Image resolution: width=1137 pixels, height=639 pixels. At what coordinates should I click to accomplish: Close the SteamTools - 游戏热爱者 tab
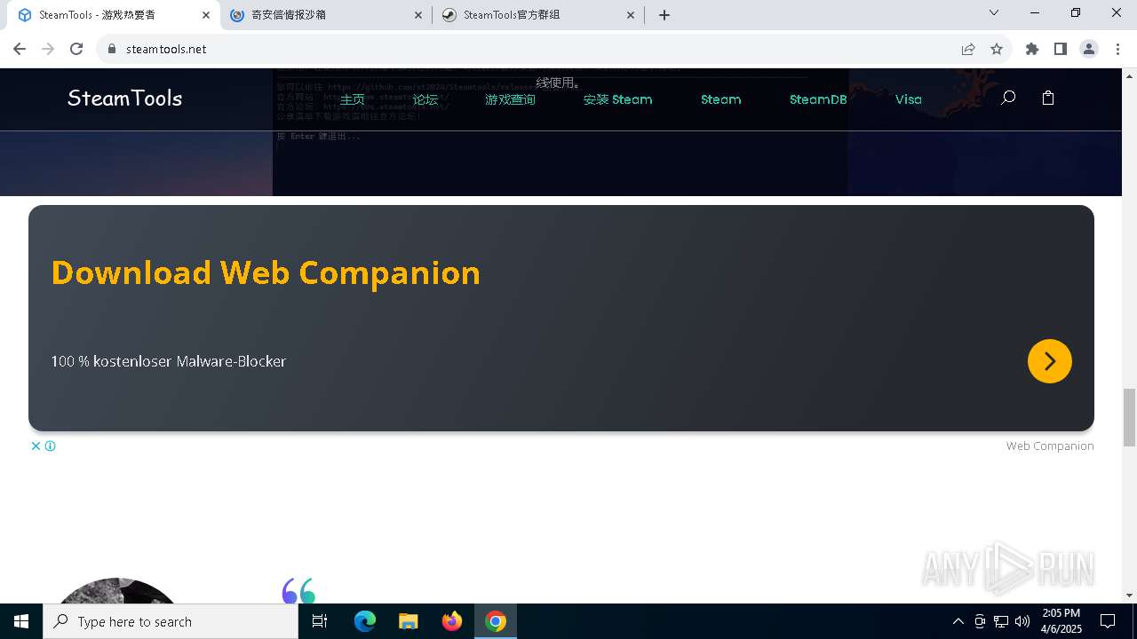[x=206, y=15]
